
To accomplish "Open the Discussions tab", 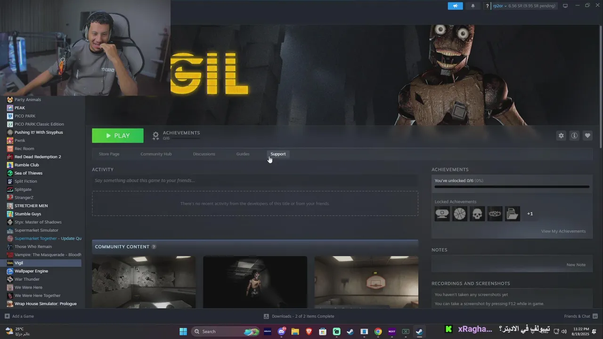I will (x=204, y=154).
